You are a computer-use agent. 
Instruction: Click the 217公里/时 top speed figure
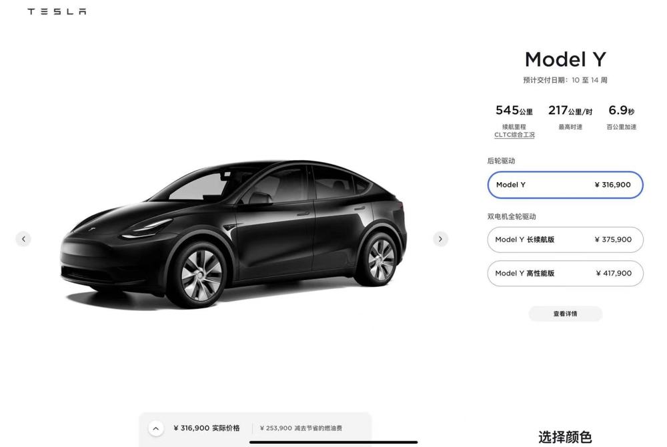point(570,111)
